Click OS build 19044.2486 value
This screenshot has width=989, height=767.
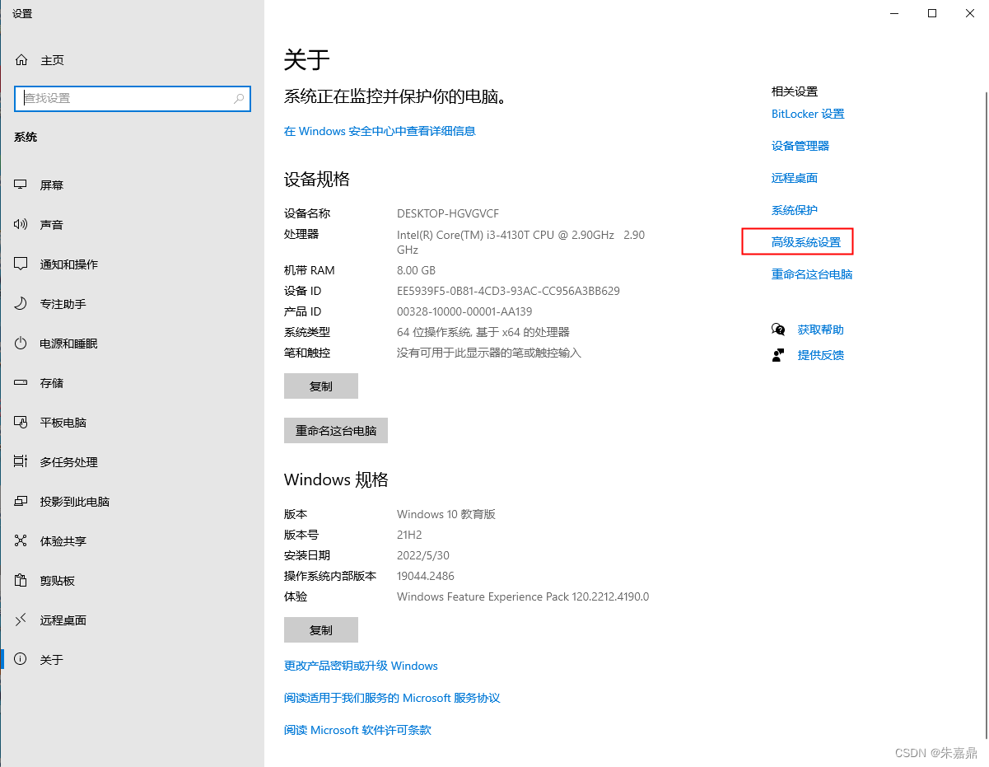[426, 576]
